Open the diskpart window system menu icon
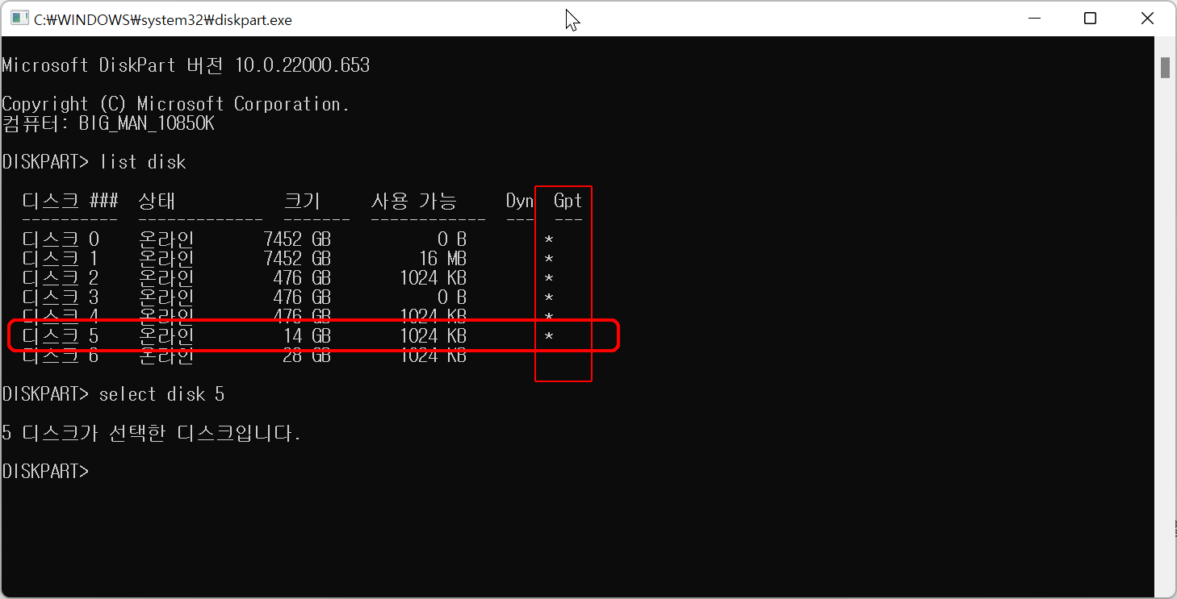Viewport: 1177px width, 599px height. (20, 19)
